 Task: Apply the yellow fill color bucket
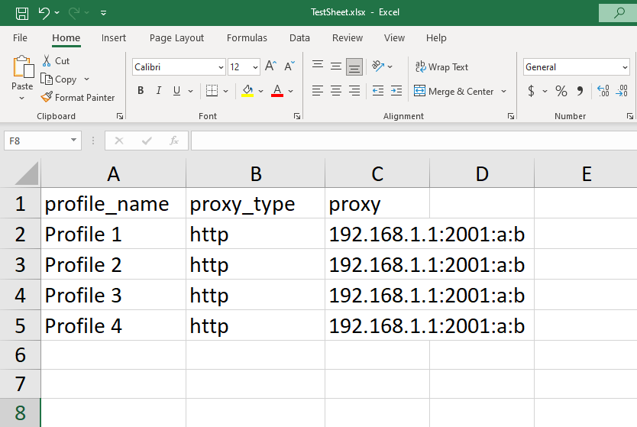pos(247,91)
